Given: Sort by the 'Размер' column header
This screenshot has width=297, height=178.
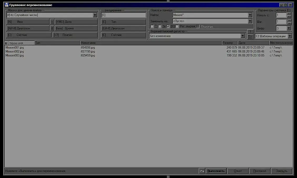Looking at the screenshot, I should click(230, 43).
